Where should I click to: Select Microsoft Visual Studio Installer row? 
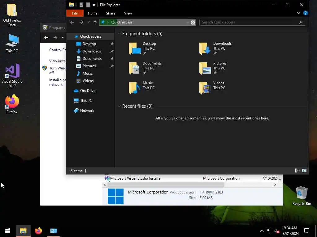tap(191, 178)
